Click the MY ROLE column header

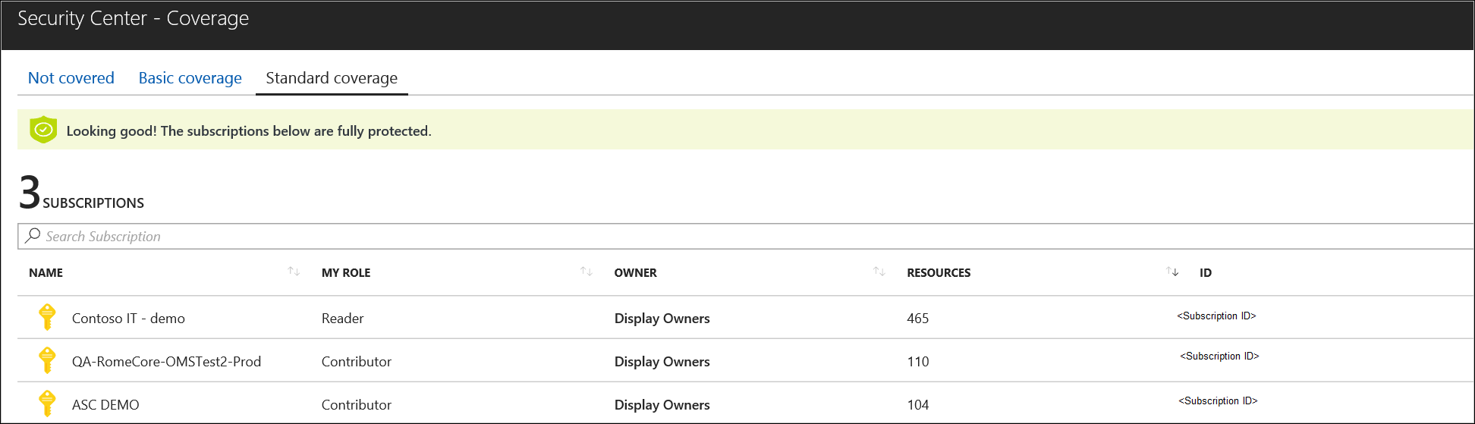pos(346,273)
